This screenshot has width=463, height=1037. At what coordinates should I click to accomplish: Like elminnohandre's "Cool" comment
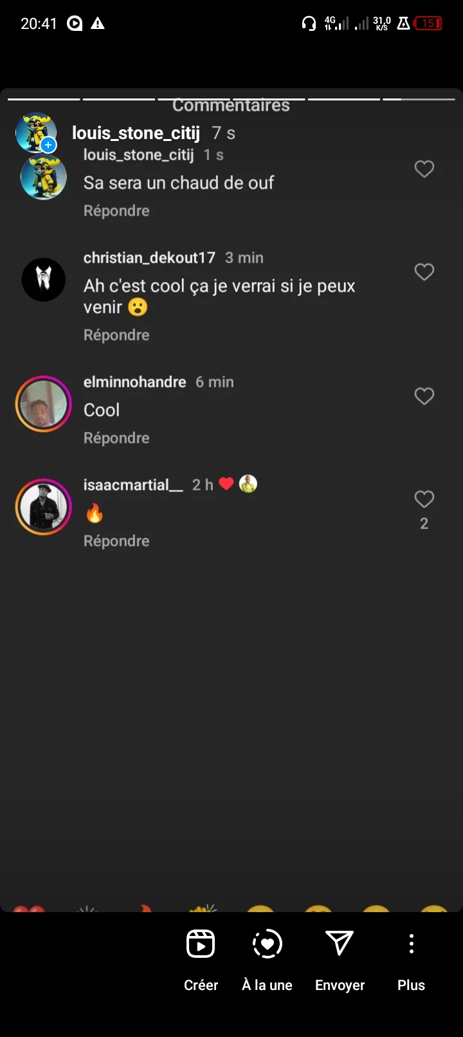tap(424, 397)
